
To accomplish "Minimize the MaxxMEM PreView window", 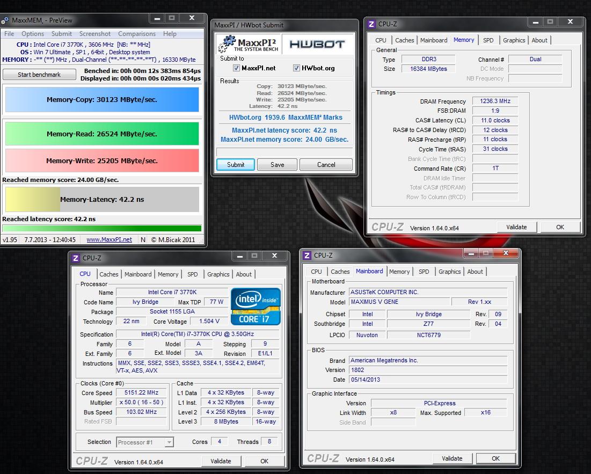I will click(x=157, y=18).
